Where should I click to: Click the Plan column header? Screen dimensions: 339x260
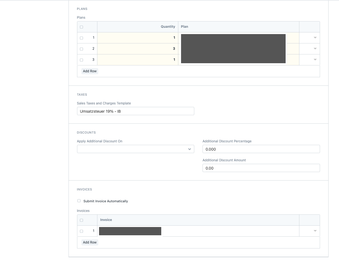pos(184,27)
